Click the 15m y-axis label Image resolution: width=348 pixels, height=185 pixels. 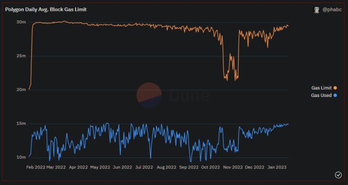click(x=21, y=123)
